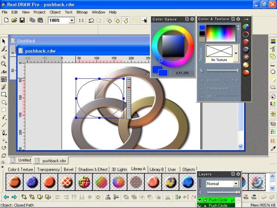Image resolution: width=277 pixels, height=208 pixels.
Task: Click the library scroll down arrow
Action: [272, 188]
